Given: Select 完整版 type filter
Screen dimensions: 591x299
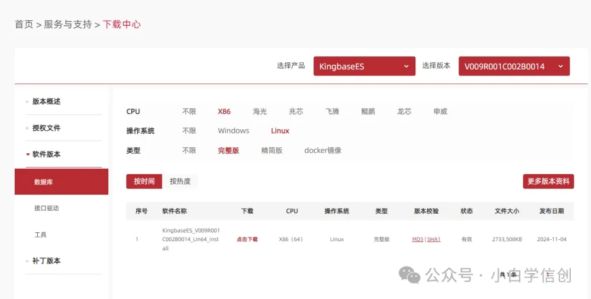Looking at the screenshot, I should tap(228, 151).
